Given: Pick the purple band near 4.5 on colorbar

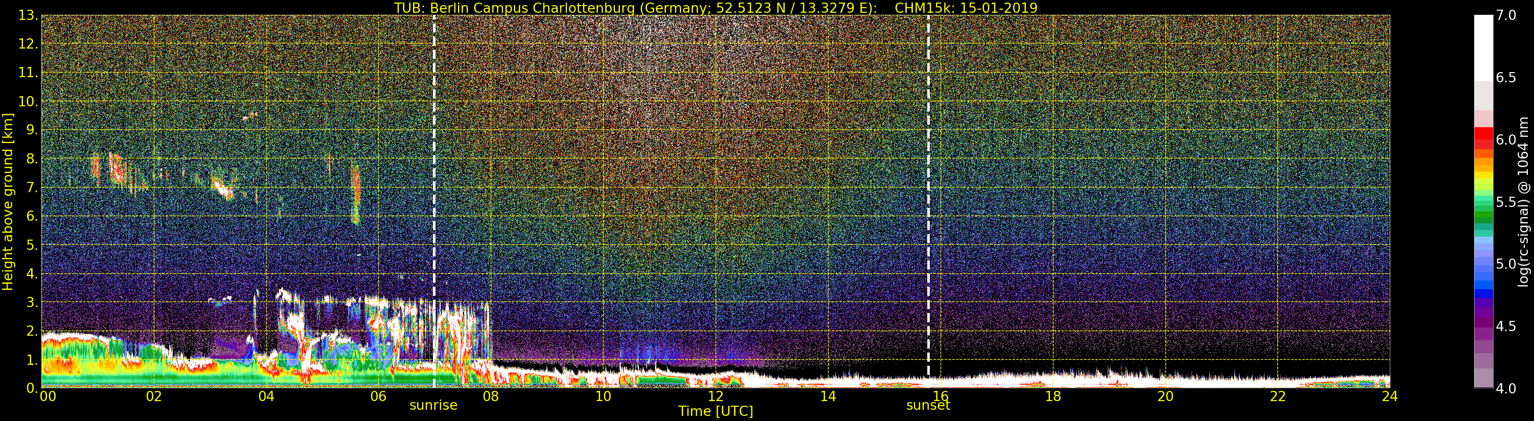Looking at the screenshot, I should (x=1483, y=321).
